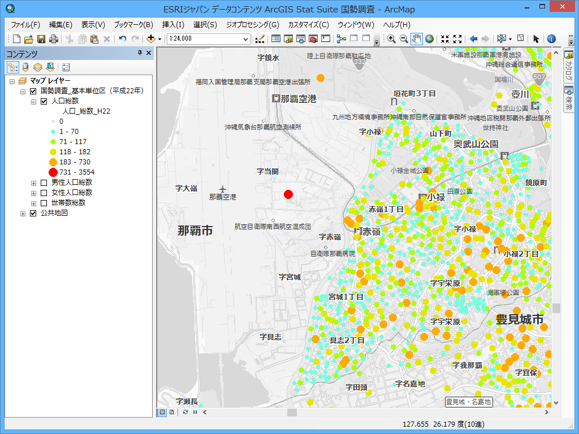Activate the Identify tool

pos(552,39)
